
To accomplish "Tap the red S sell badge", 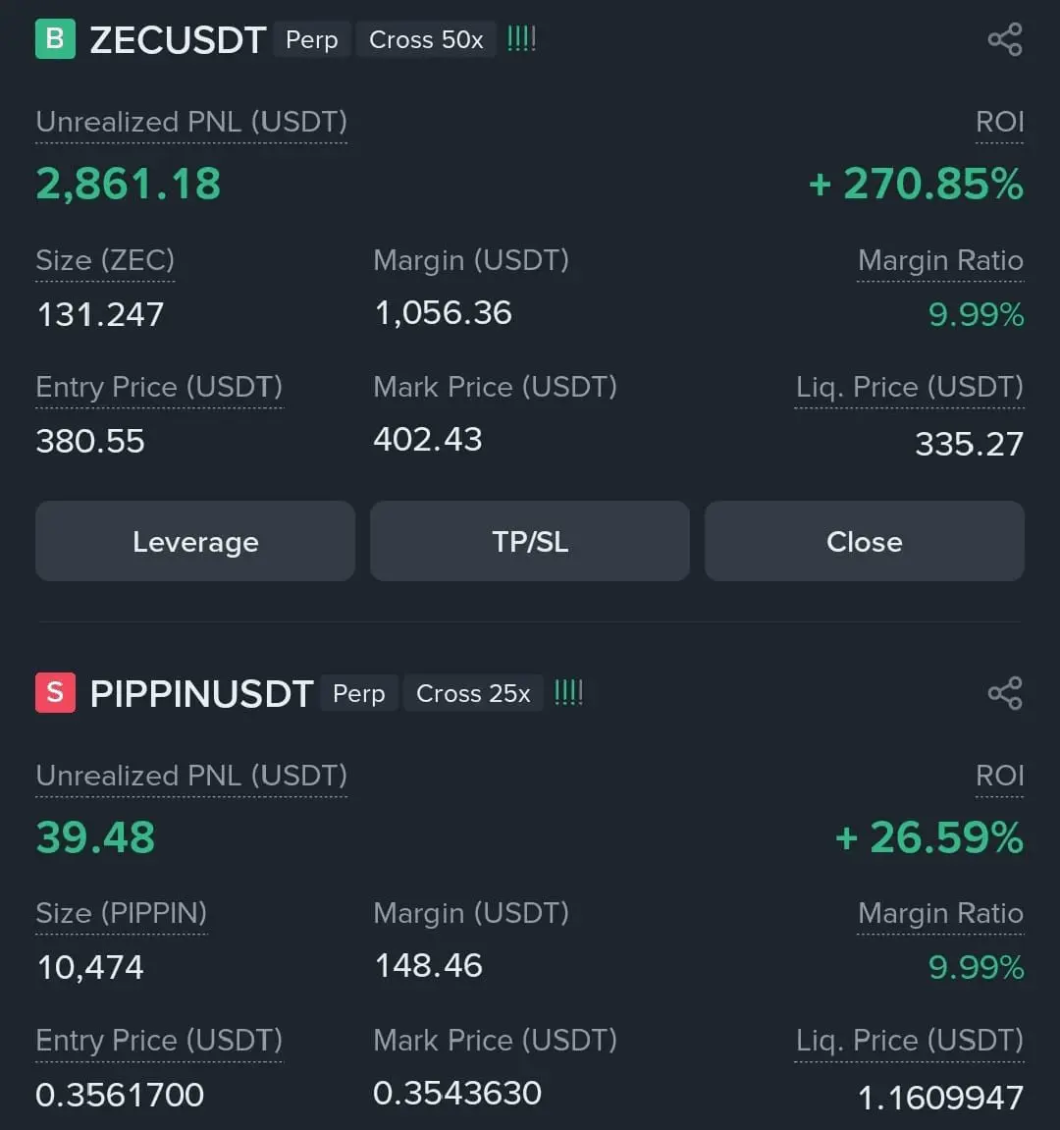I will pyautogui.click(x=55, y=692).
